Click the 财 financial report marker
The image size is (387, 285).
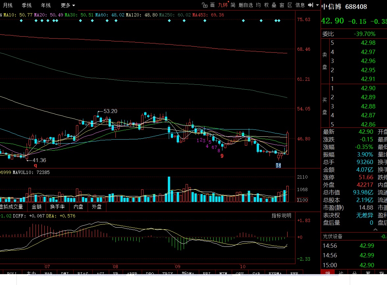[278, 165]
